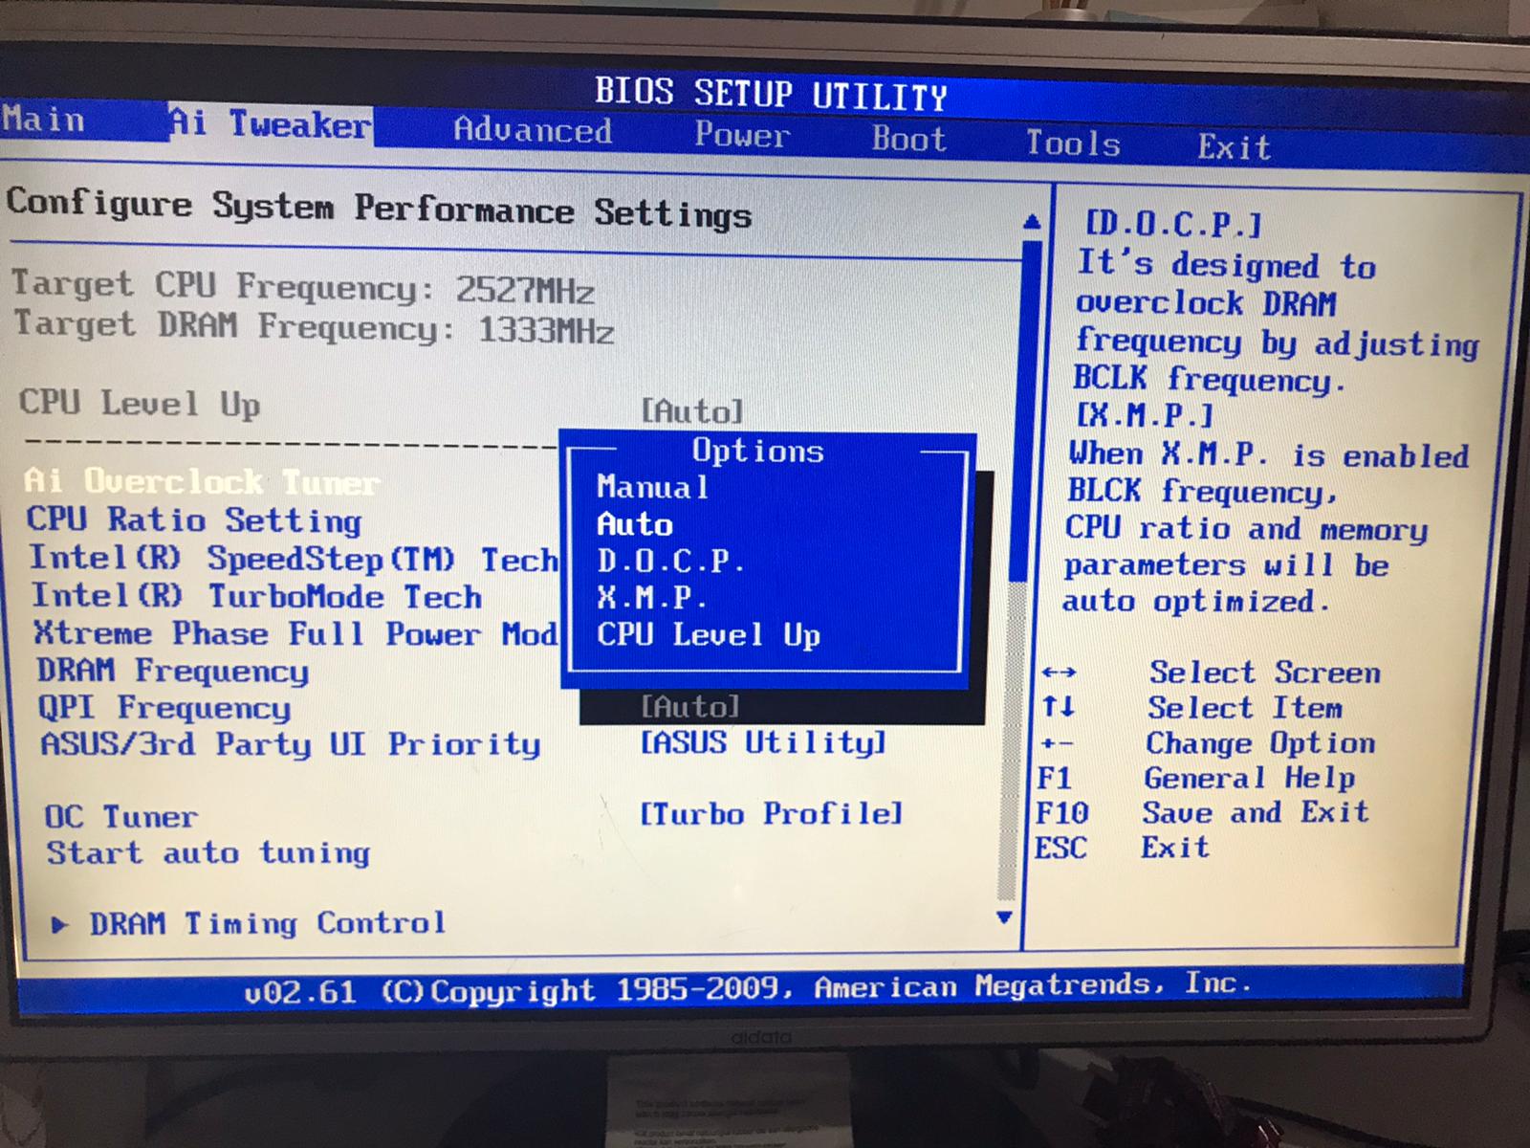
Task: Switch to the Advanced tab
Action: (533, 130)
